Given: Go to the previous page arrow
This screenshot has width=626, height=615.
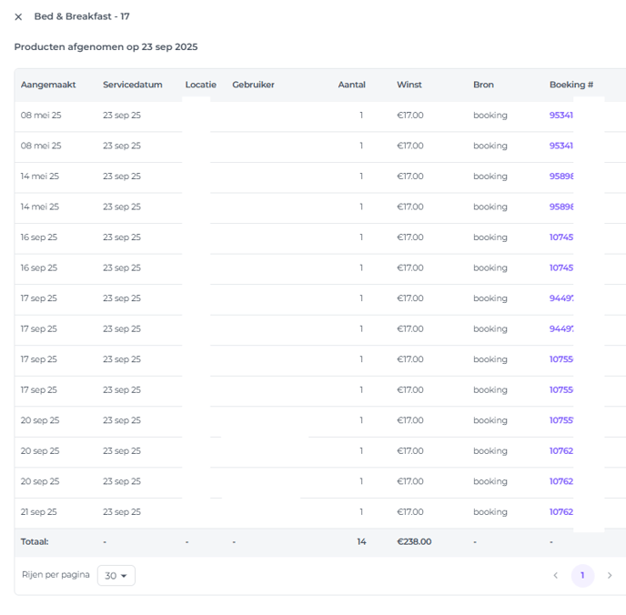Looking at the screenshot, I should click(x=556, y=576).
